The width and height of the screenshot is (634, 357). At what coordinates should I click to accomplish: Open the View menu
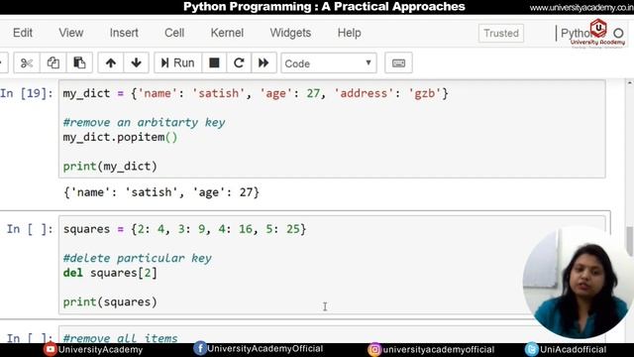pyautogui.click(x=70, y=33)
